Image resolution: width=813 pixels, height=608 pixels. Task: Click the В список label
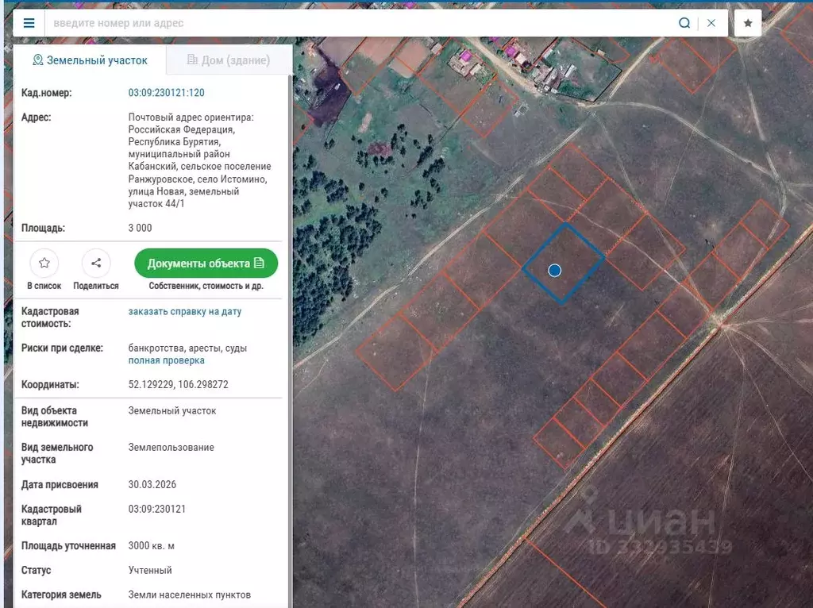tap(44, 286)
